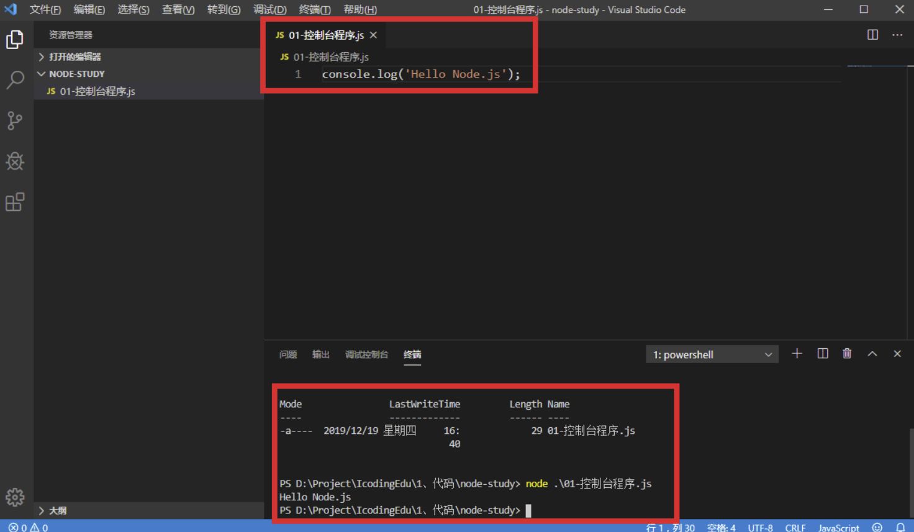This screenshot has width=914, height=532.
Task: Open the Debug view bug icon
Action: click(x=15, y=161)
